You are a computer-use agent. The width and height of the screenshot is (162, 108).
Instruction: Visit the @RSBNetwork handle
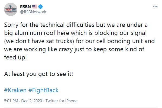click(x=33, y=12)
